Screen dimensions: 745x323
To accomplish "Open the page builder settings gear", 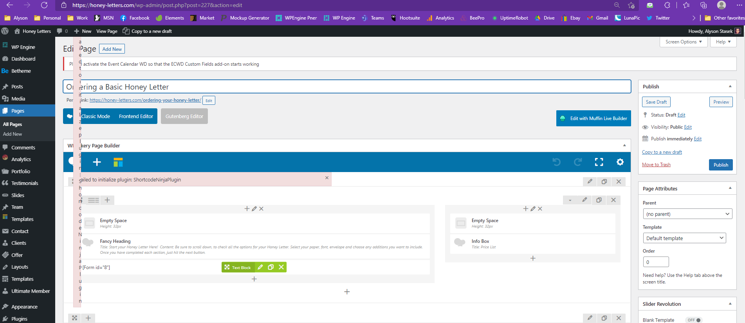I will (620, 162).
